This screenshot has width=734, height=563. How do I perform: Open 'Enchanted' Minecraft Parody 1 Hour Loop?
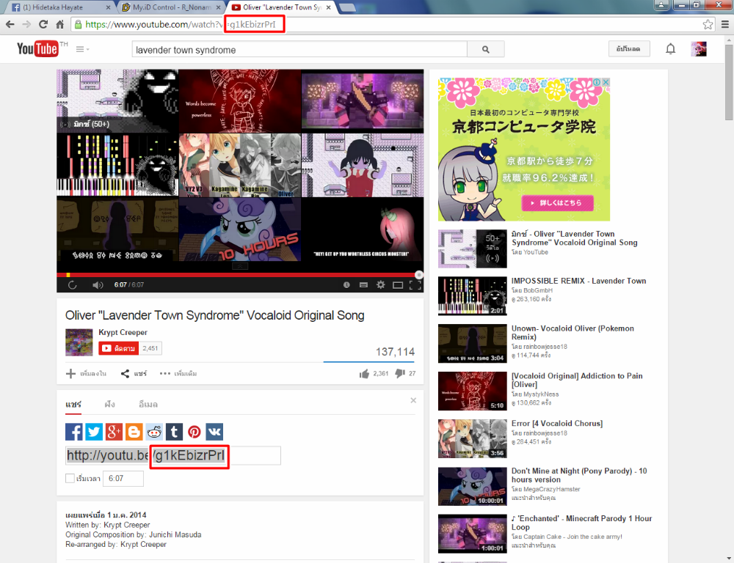coord(581,523)
